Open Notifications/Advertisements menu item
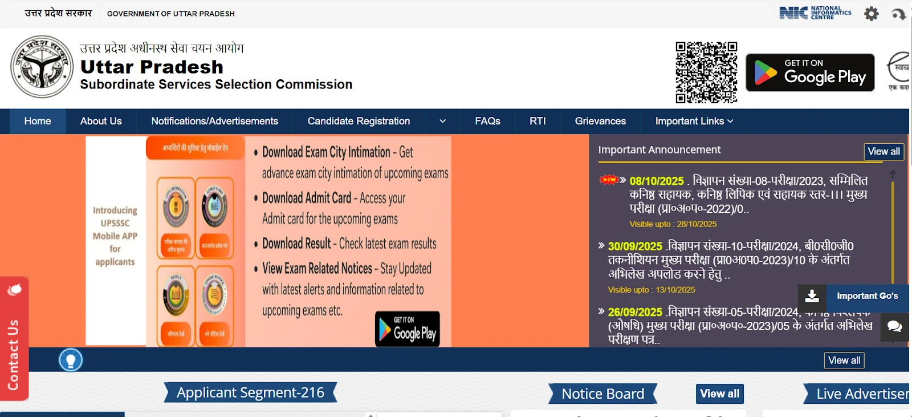Screen dimensions: 912x417 (x=214, y=122)
